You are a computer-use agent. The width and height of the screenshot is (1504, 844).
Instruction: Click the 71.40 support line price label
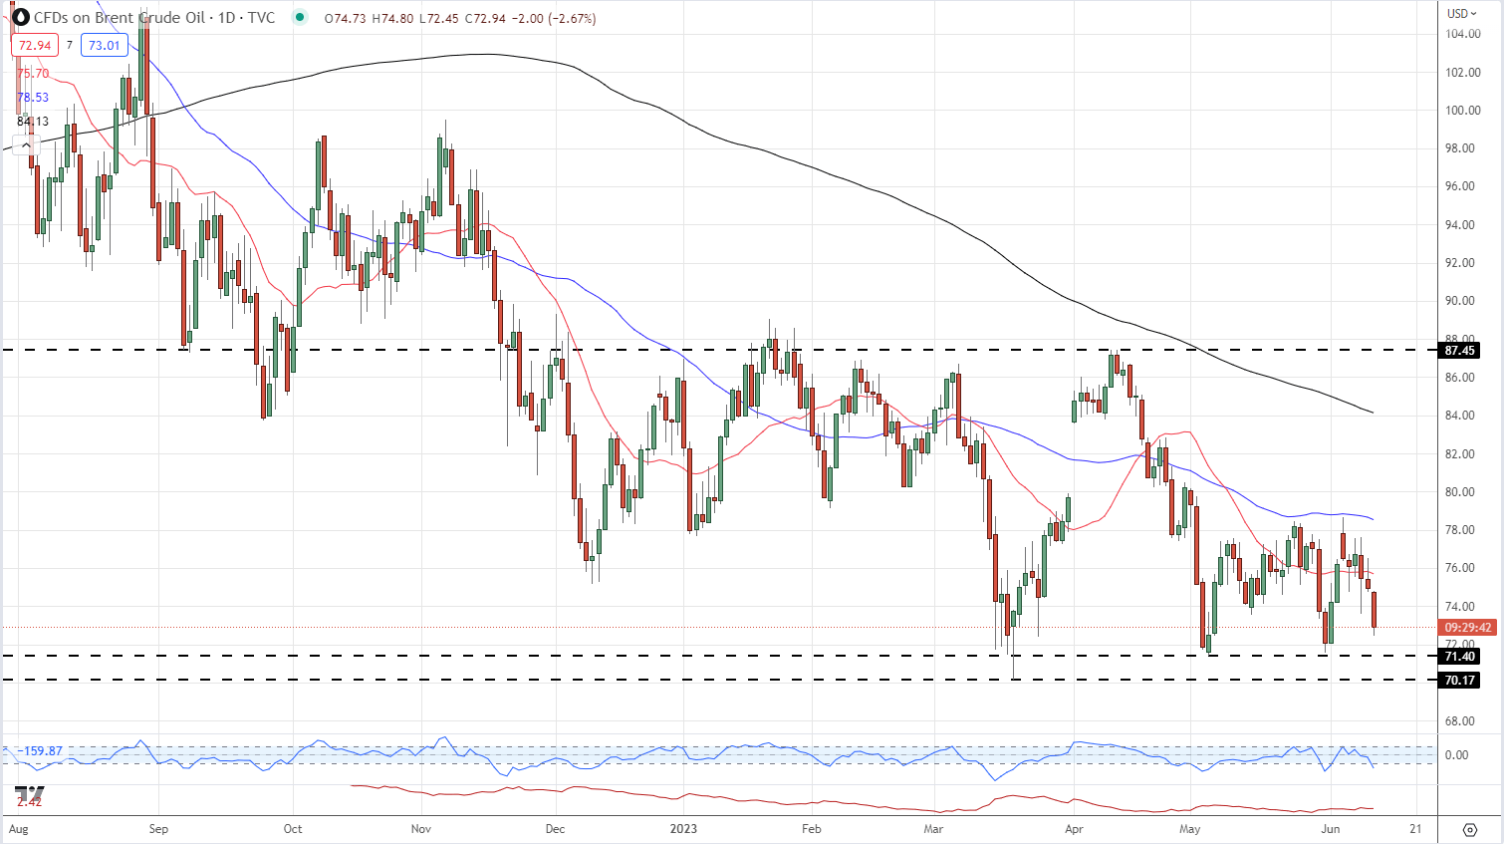tap(1459, 656)
